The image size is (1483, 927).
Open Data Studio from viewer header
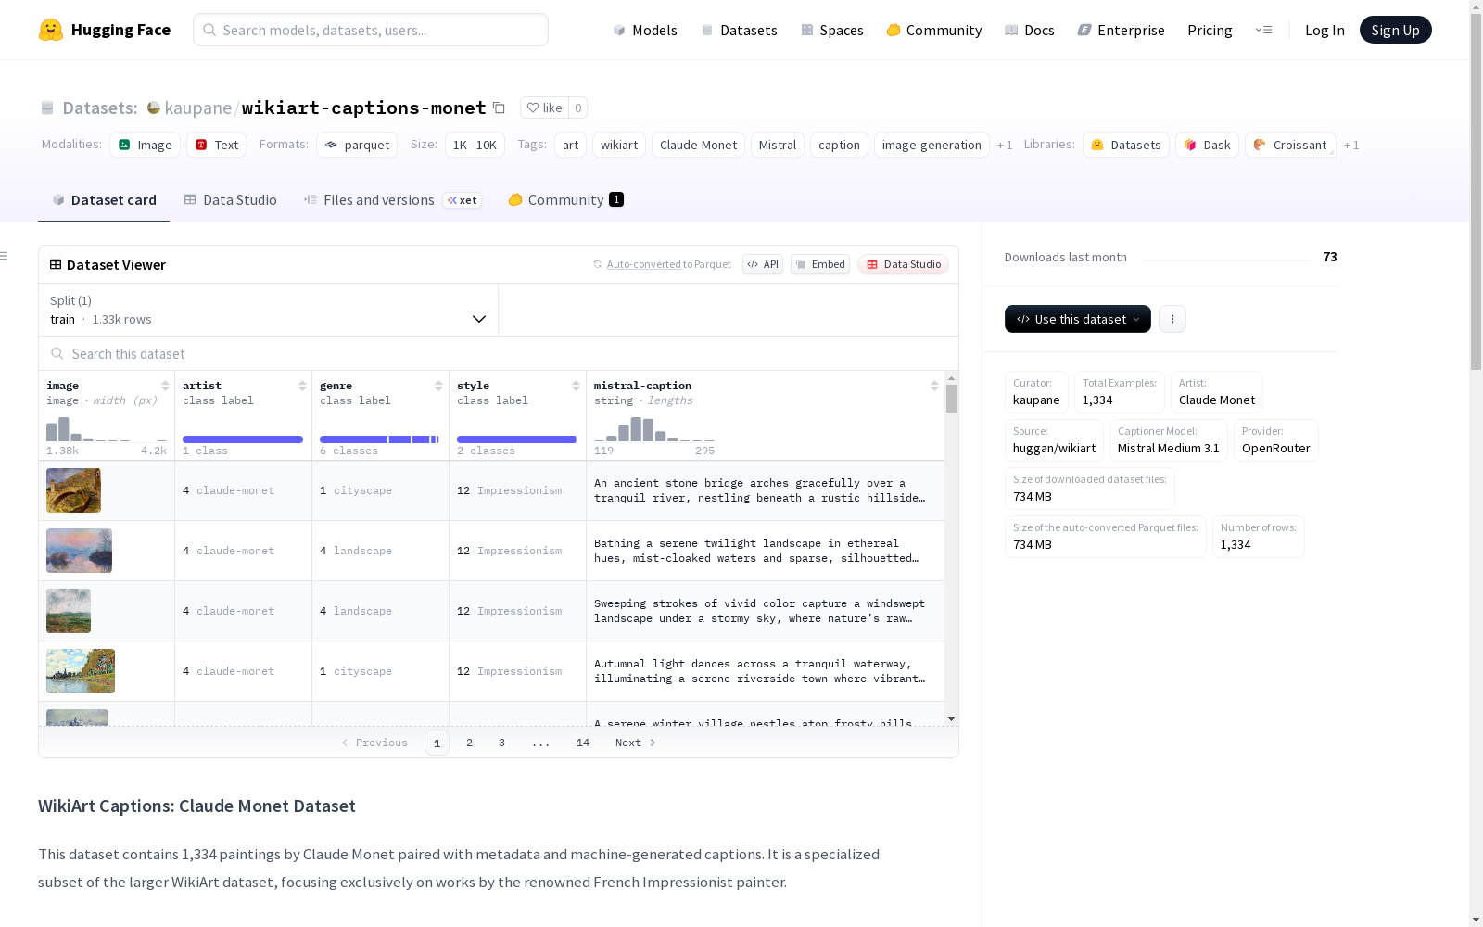point(904,264)
